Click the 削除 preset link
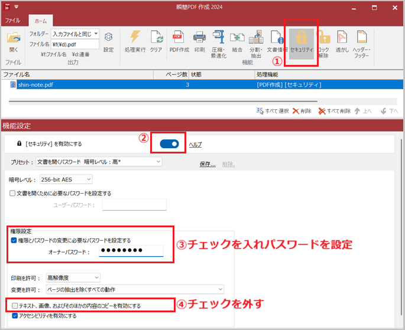Viewport: 405px width, 330px height. [x=228, y=164]
